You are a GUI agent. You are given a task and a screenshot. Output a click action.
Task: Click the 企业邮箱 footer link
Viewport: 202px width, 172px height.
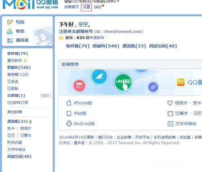click(124, 137)
